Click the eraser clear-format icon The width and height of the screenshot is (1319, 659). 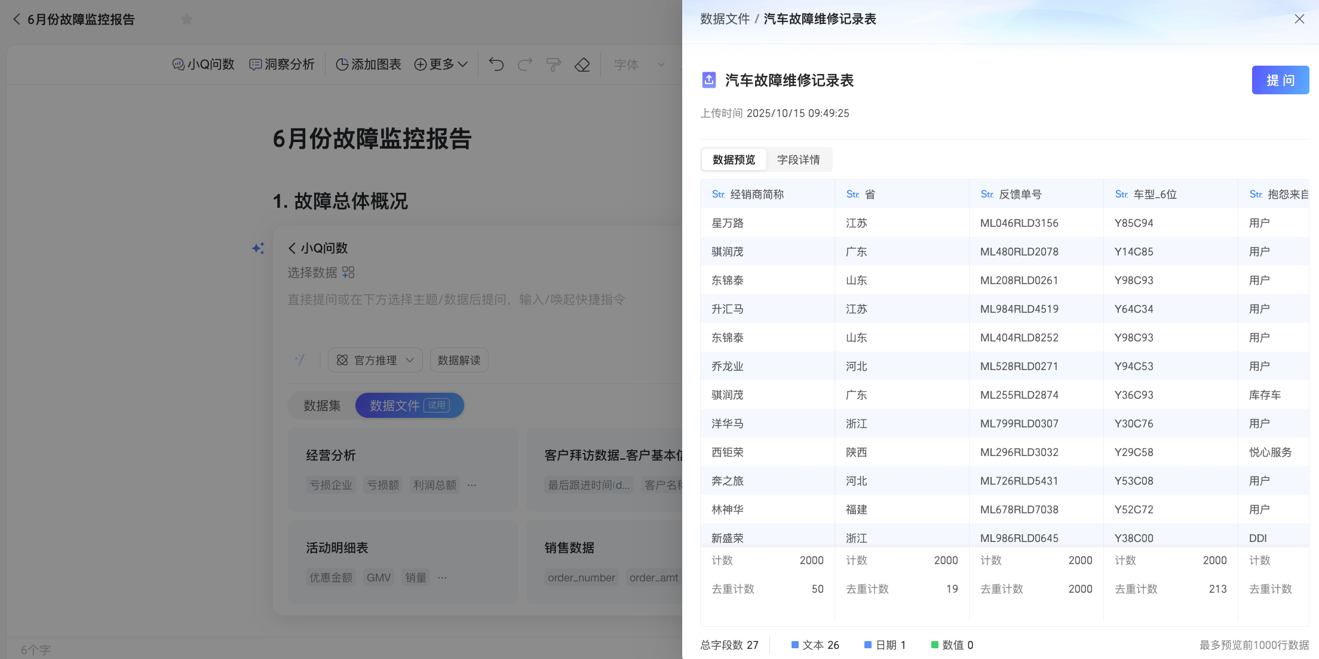coord(582,64)
